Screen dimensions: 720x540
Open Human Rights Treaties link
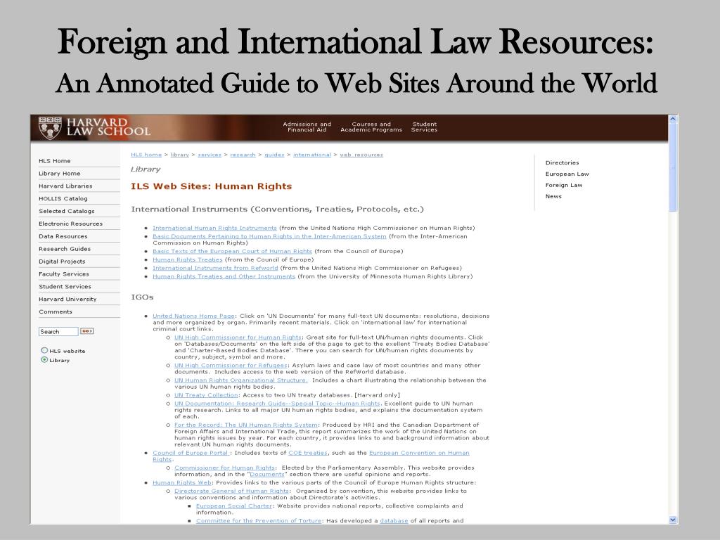(187, 259)
